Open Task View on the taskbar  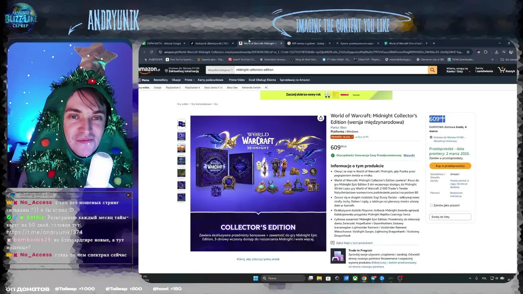(x=311, y=278)
